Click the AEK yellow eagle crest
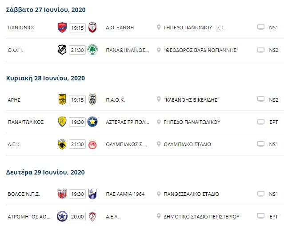 [x=62, y=144]
